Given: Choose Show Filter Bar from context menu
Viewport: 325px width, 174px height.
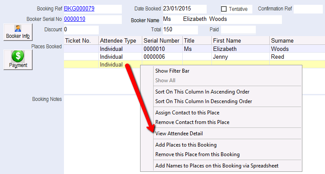Looking at the screenshot, I should [172, 71].
